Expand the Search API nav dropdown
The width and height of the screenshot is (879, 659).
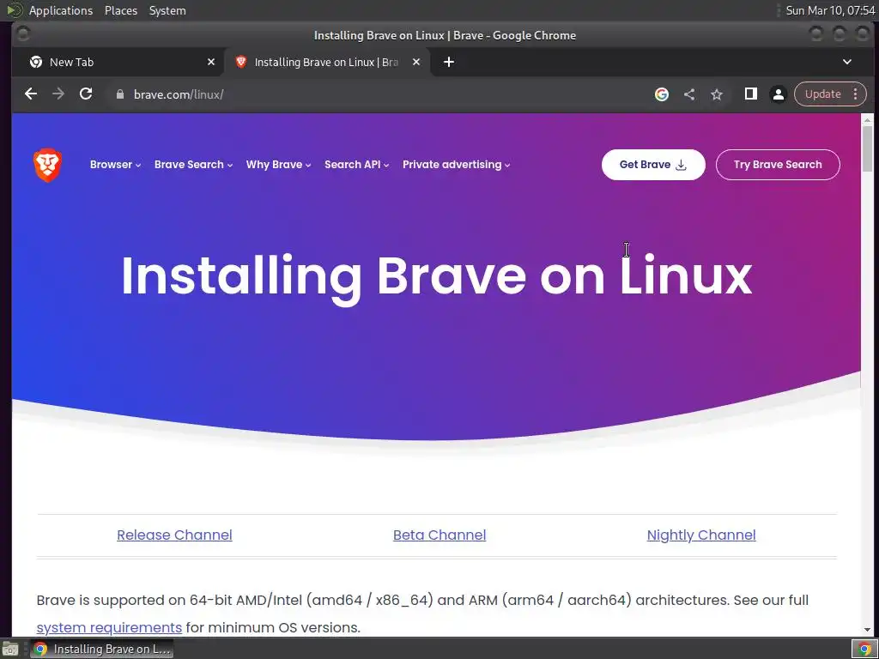[356, 165]
